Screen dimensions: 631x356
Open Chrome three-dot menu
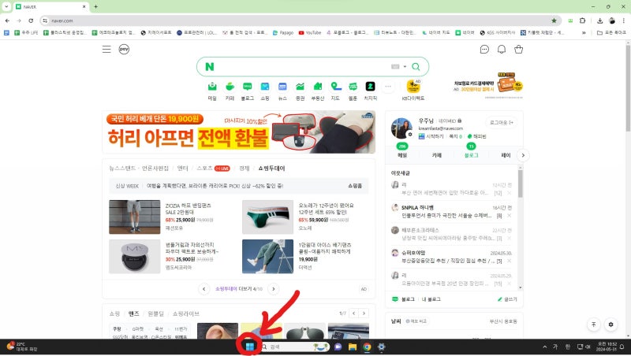coord(624,20)
